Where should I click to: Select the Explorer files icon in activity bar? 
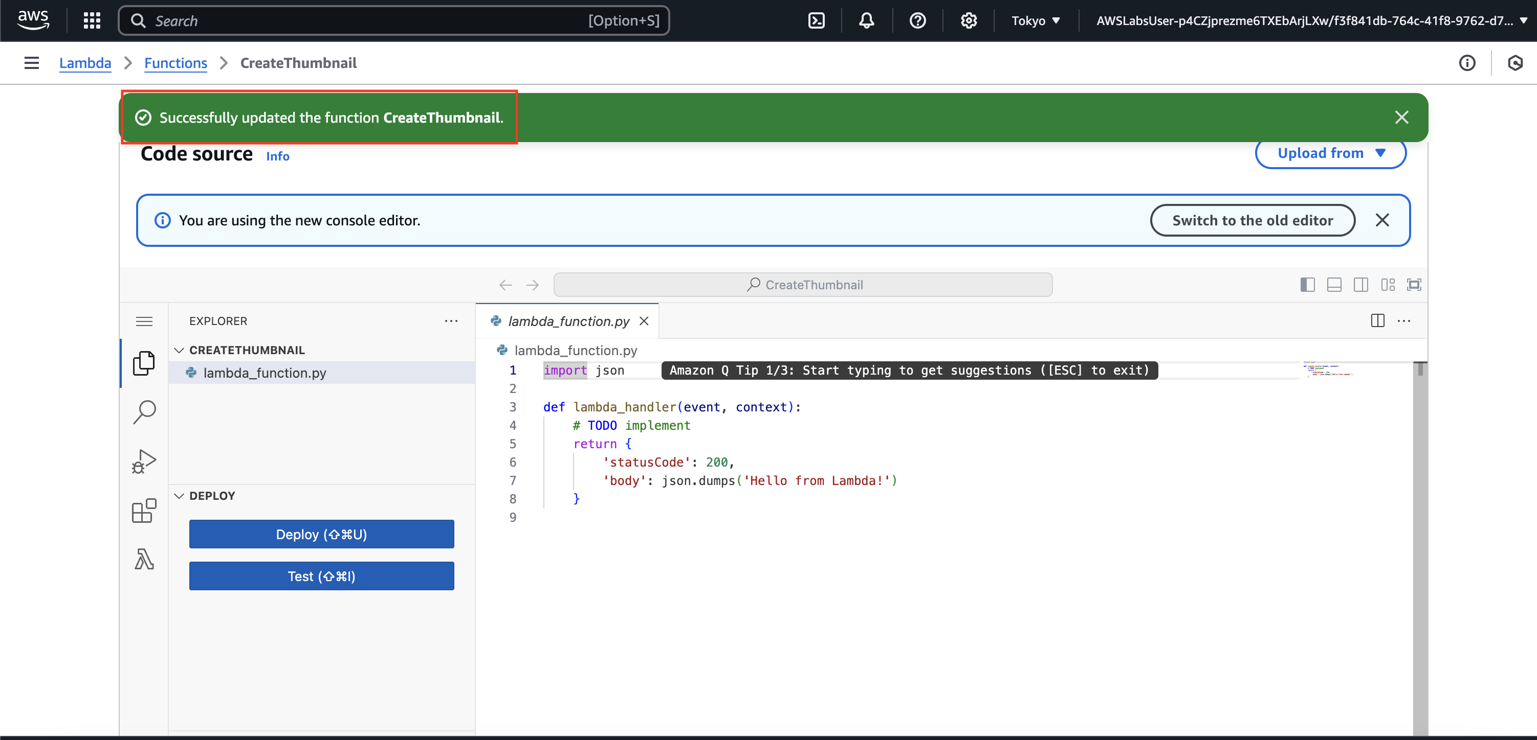pyautogui.click(x=144, y=363)
